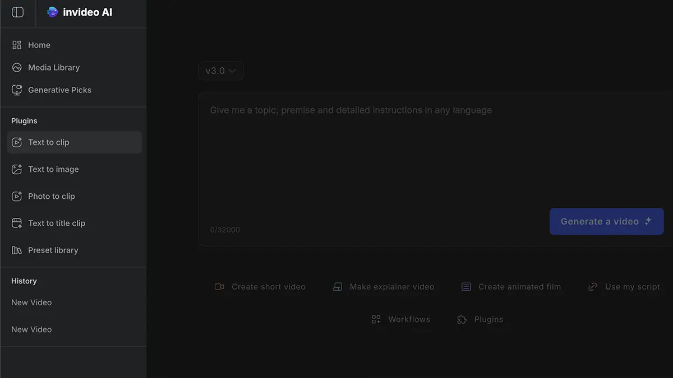The height and width of the screenshot is (378, 673).
Task: Open Plugins below the prompt box
Action: click(x=480, y=319)
